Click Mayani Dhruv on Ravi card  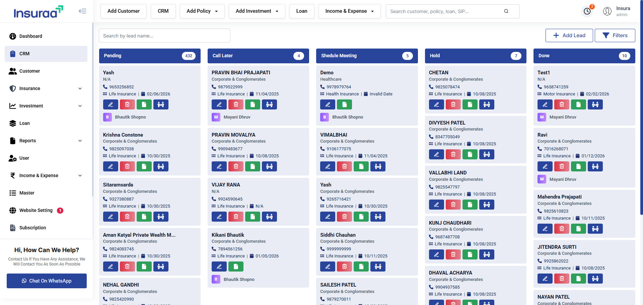pyautogui.click(x=563, y=179)
